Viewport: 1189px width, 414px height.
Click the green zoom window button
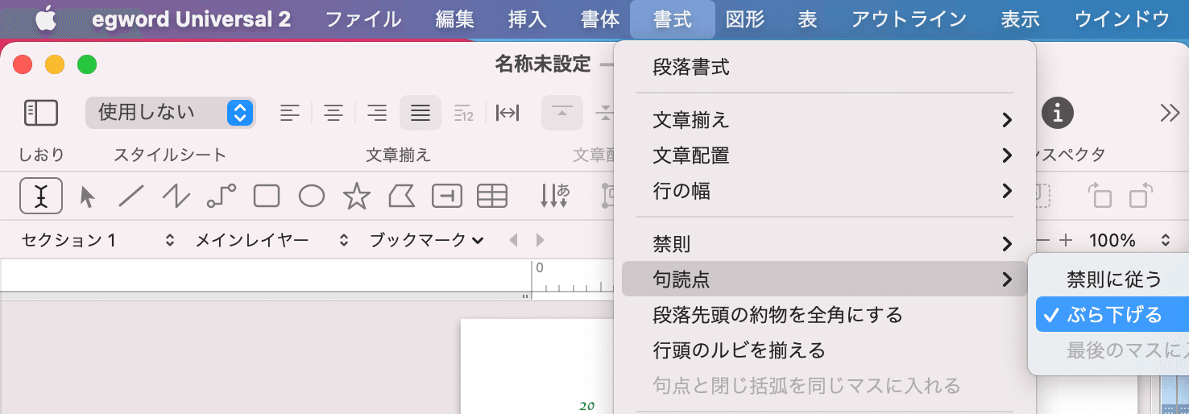coord(86,64)
